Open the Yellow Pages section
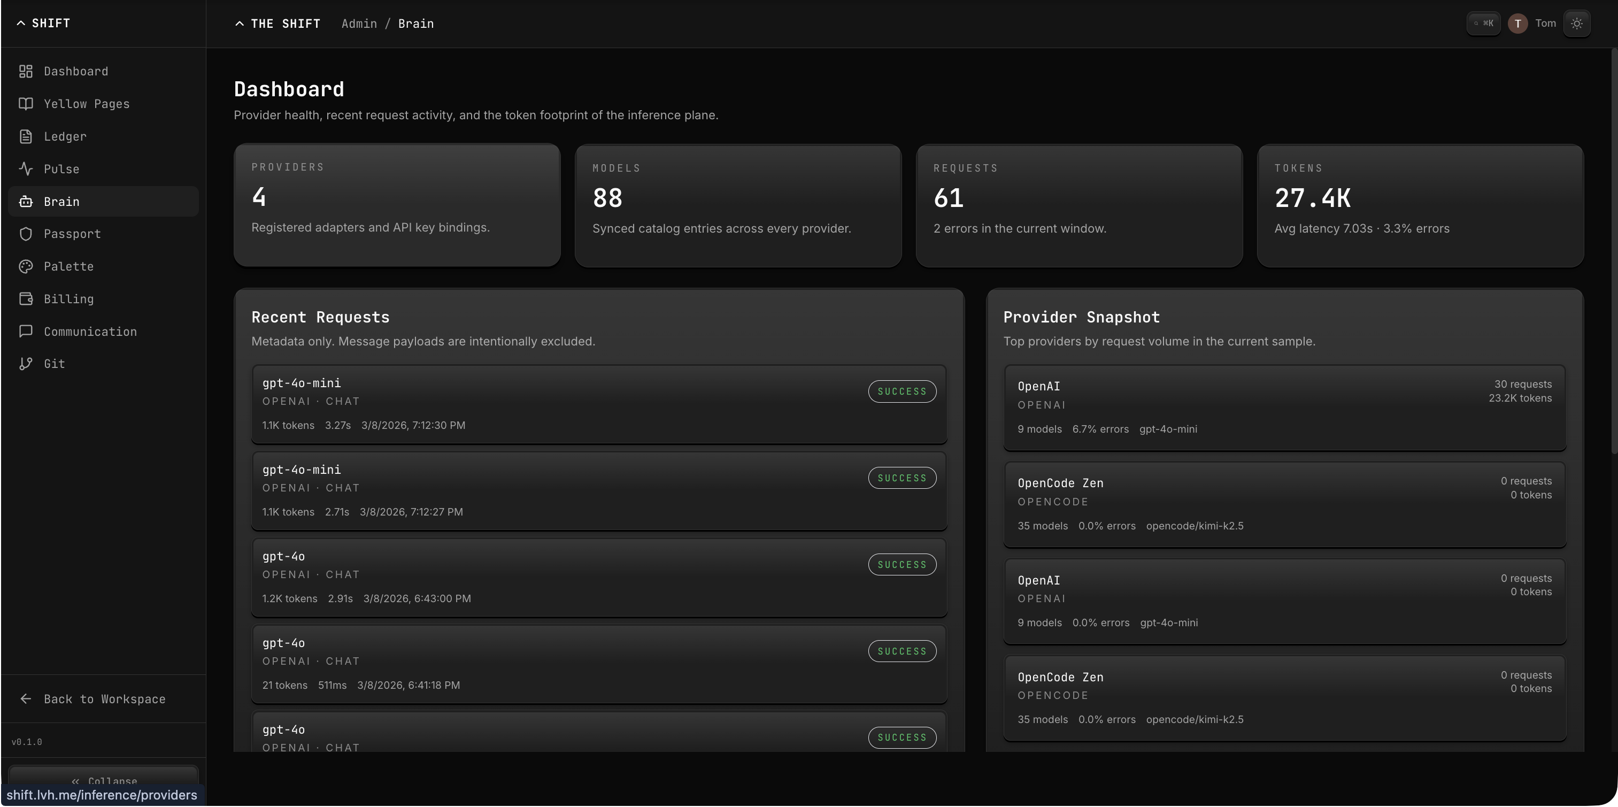The image size is (1618, 807). (x=87, y=104)
